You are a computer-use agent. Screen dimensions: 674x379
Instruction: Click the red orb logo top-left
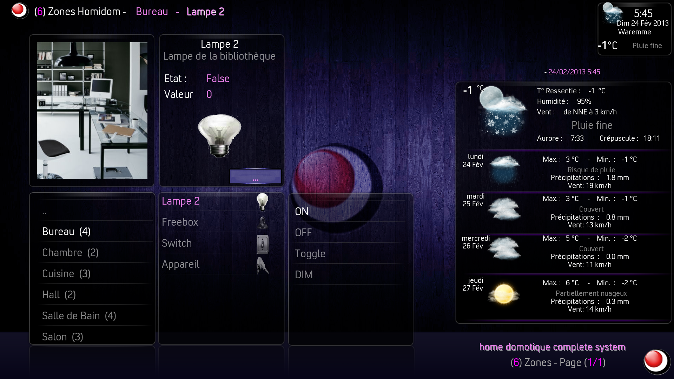click(19, 11)
